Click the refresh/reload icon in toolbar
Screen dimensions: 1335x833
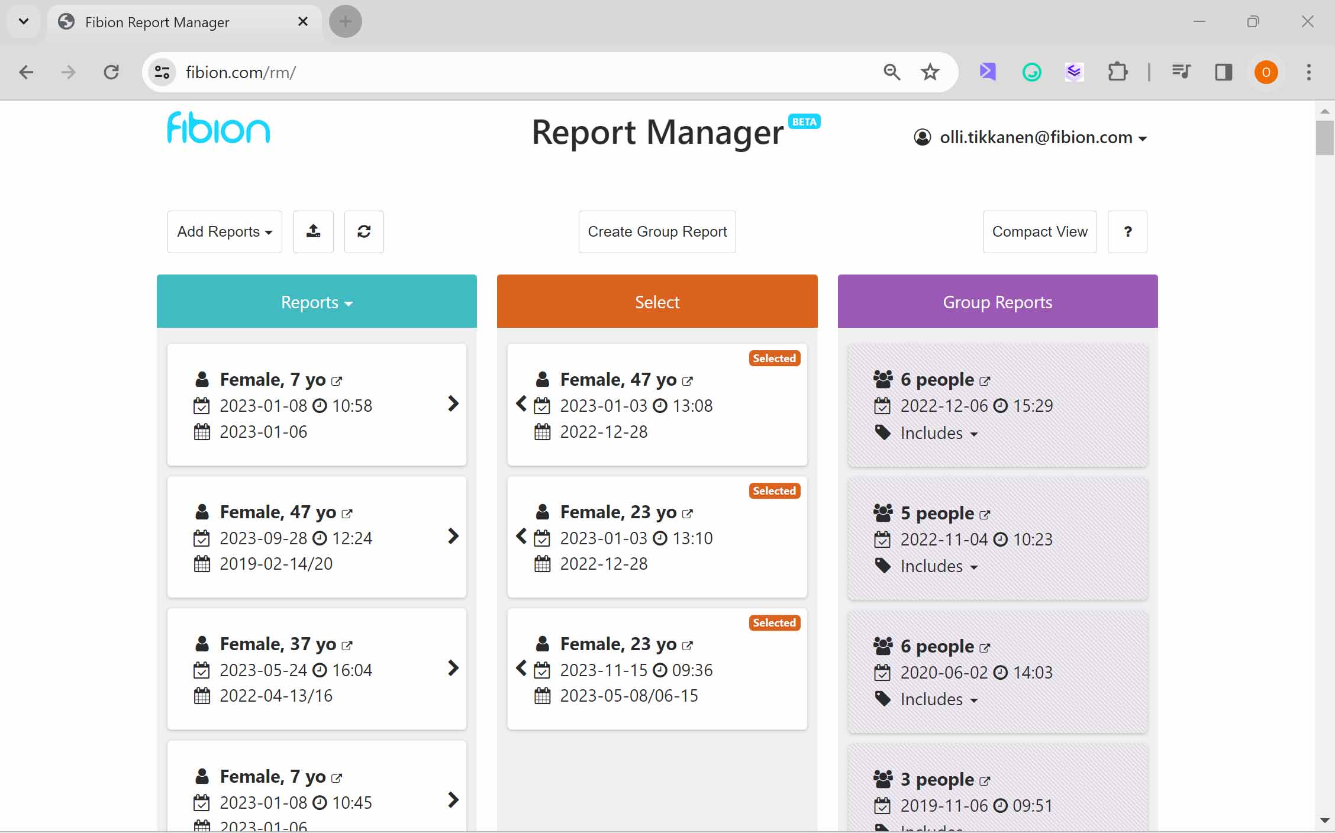pyautogui.click(x=364, y=231)
